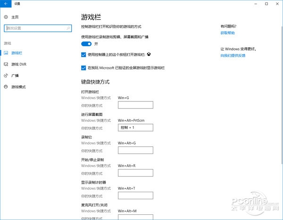This screenshot has height=220, width=283.
Task: Click the vertical scrollbar on the right
Action: [282, 95]
